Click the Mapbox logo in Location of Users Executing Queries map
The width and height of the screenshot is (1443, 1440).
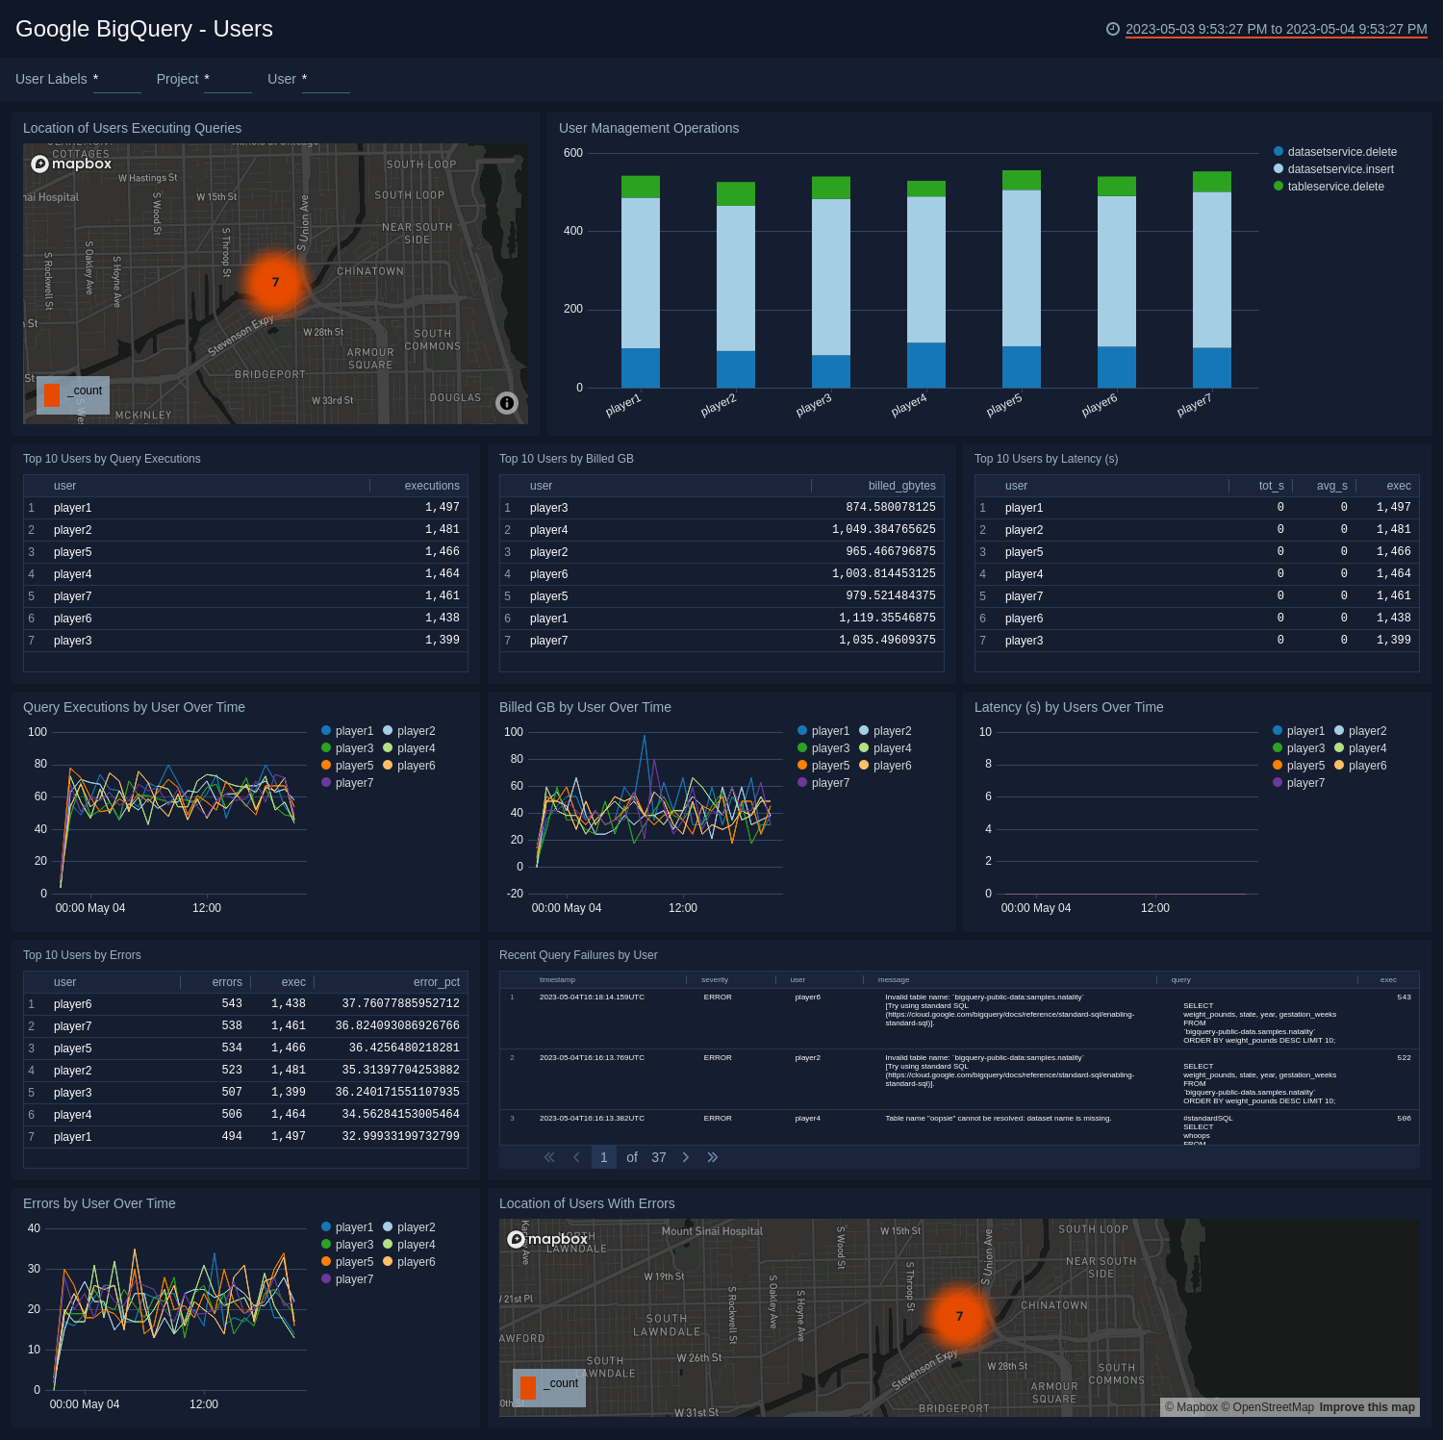coord(71,164)
